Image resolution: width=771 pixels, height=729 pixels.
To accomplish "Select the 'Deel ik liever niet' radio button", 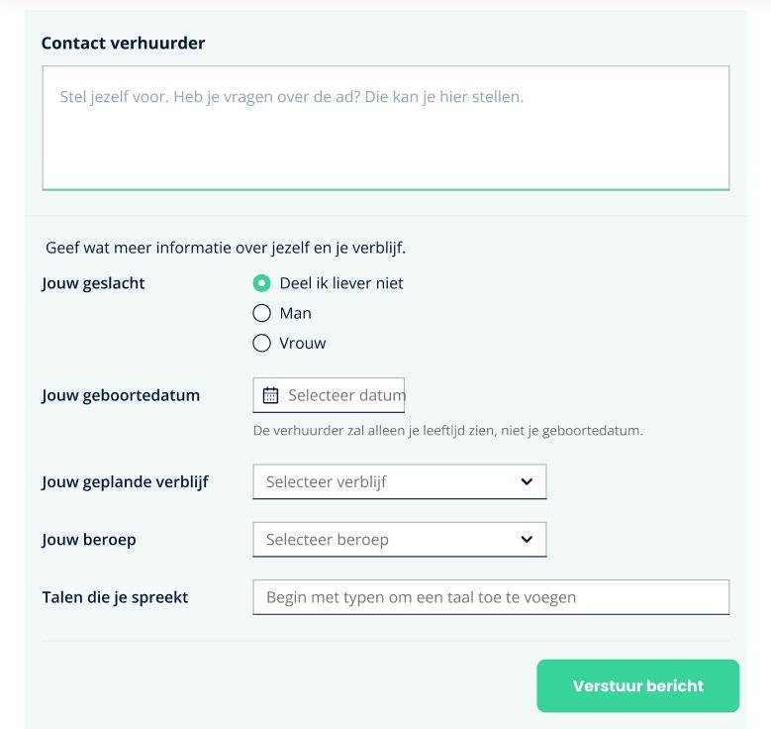I will (261, 283).
